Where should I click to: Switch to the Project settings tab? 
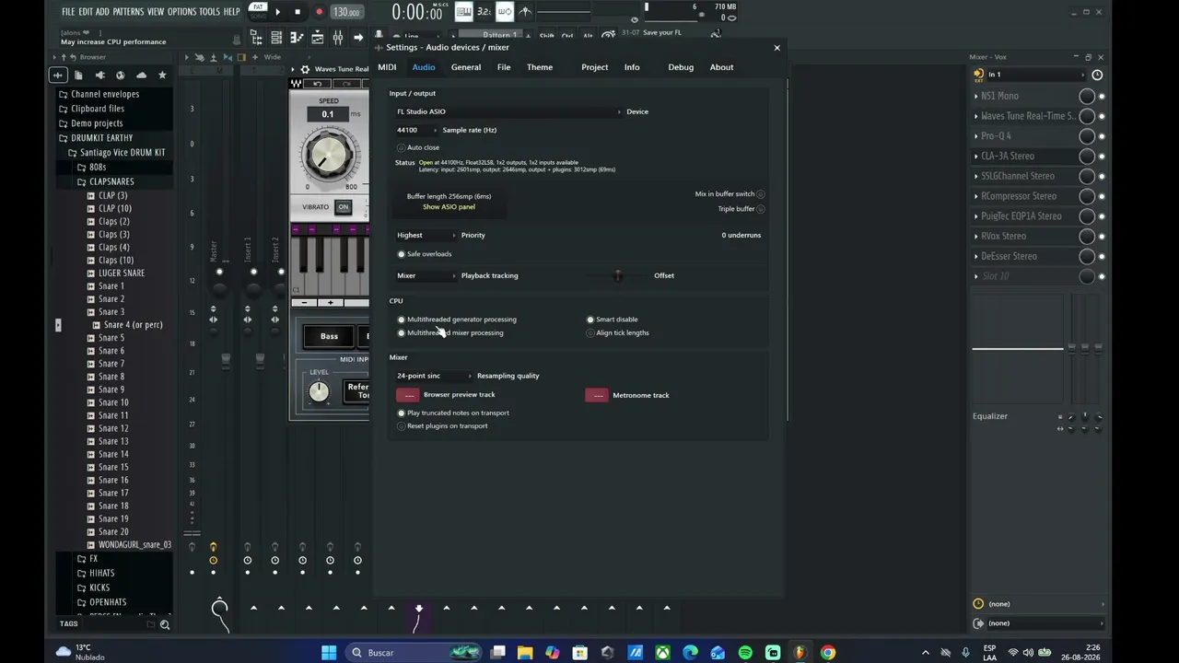(x=595, y=67)
